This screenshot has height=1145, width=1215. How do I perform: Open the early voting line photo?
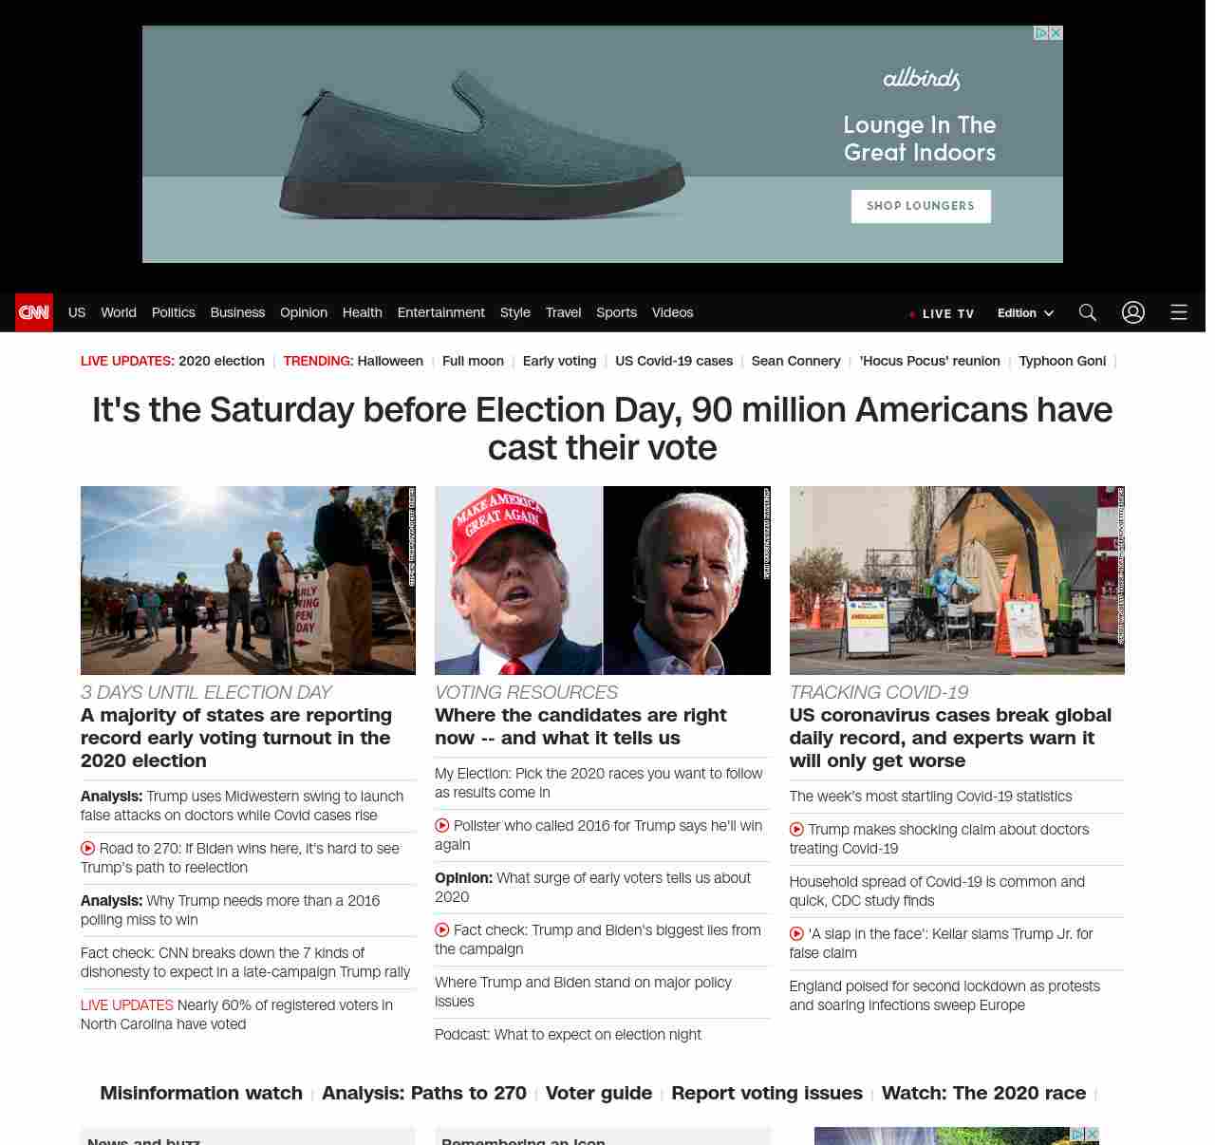pos(248,580)
